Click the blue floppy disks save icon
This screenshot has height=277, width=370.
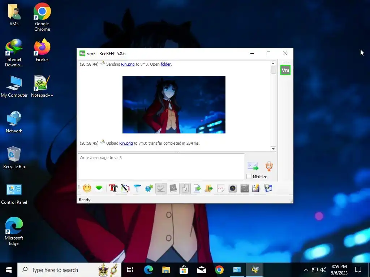(x=268, y=188)
